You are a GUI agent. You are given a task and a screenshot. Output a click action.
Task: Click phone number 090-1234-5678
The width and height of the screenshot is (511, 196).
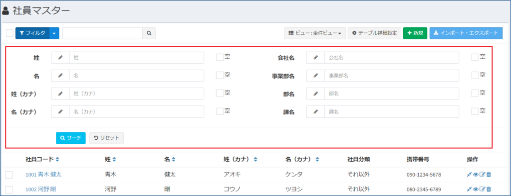[x=424, y=175]
